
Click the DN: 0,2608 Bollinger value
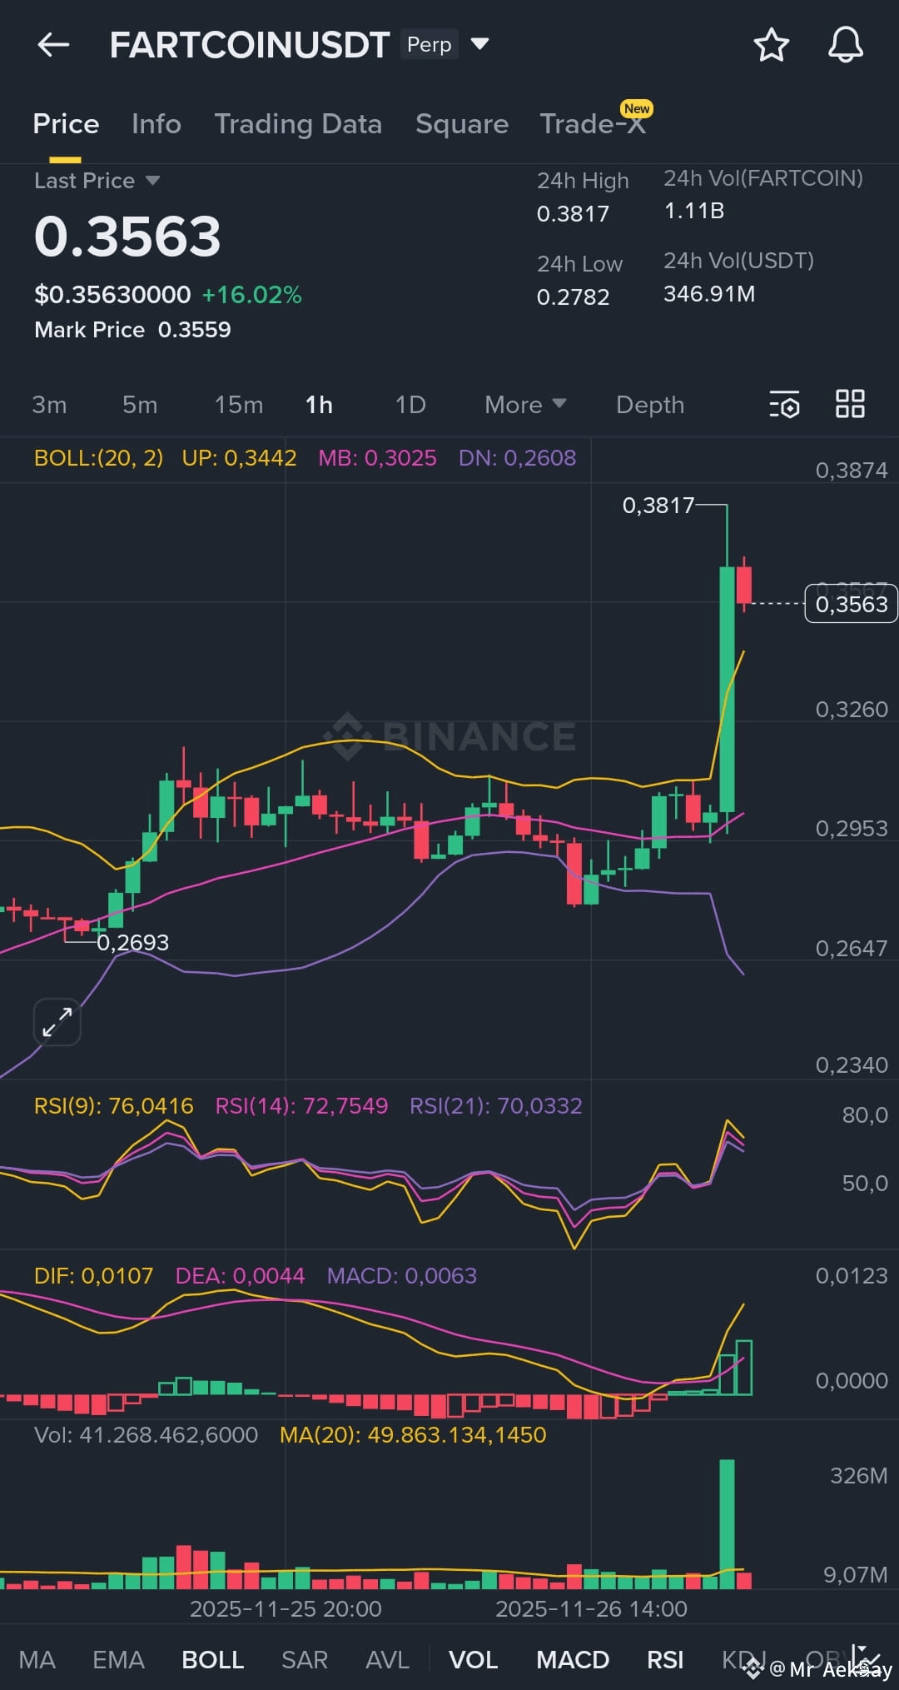(x=517, y=458)
